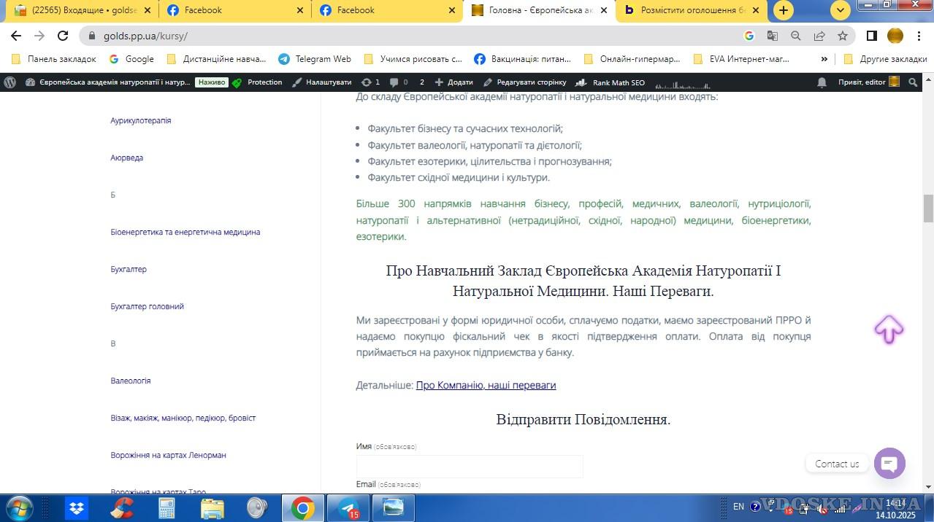Open Telegram from the Windows taskbar
The height and width of the screenshot is (522, 934).
[x=348, y=507]
